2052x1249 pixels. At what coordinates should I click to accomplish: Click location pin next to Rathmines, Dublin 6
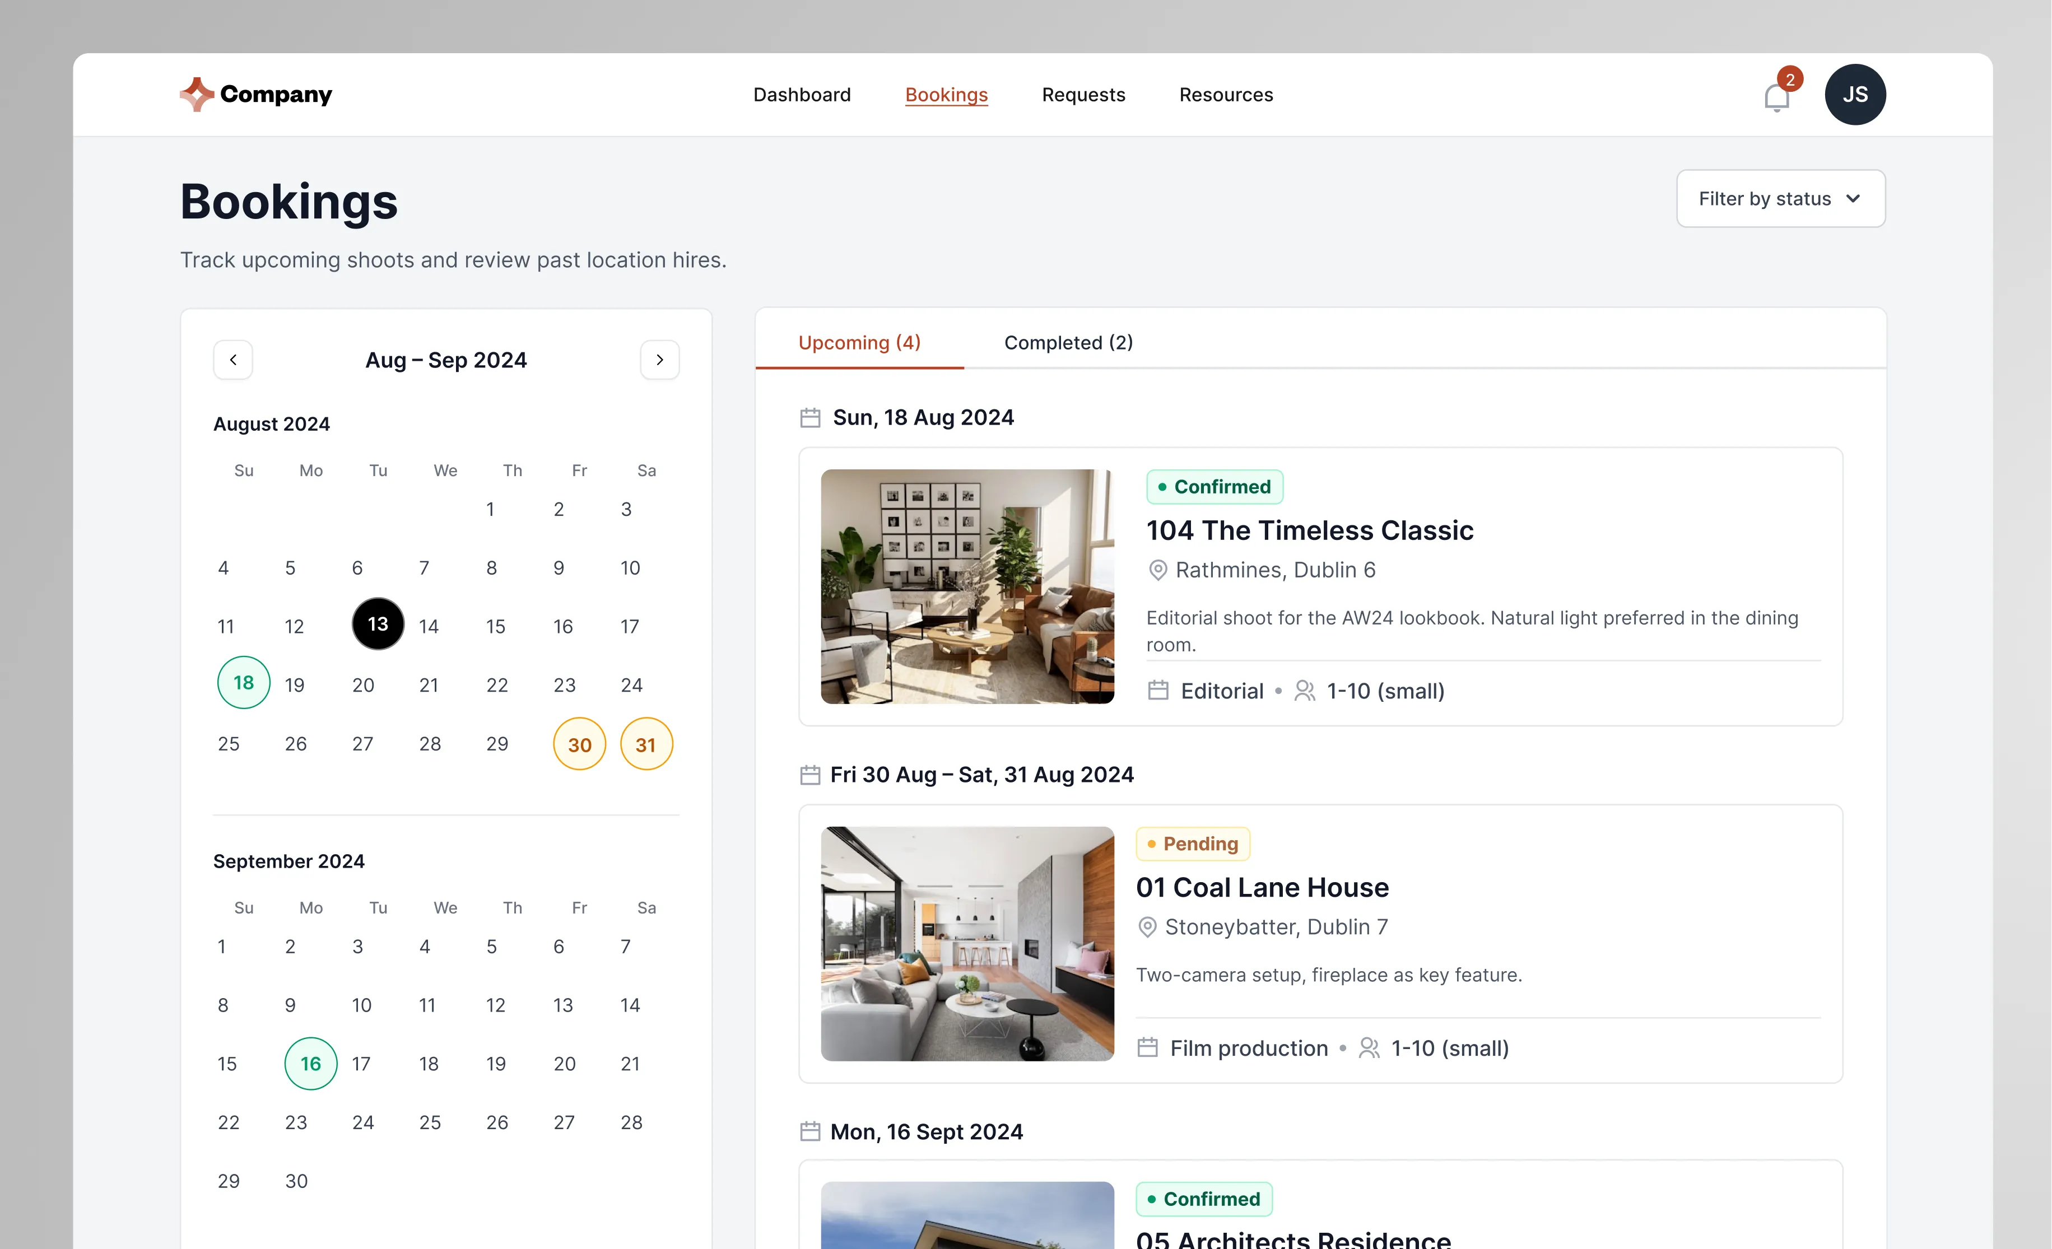[x=1157, y=570]
